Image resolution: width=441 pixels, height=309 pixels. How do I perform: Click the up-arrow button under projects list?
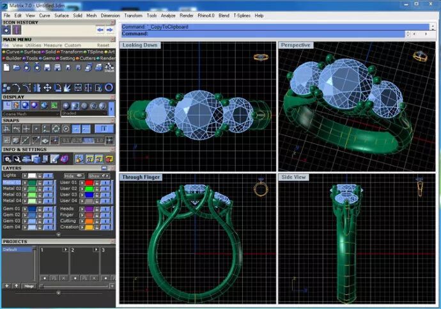pos(17,286)
